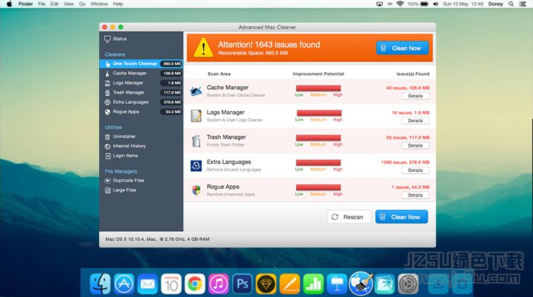Open the Apple menu

click(9, 4)
